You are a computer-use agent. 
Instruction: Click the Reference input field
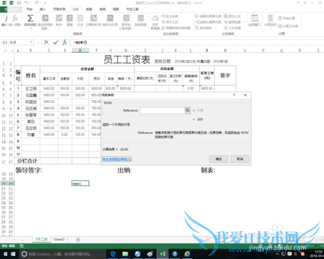[163, 110]
